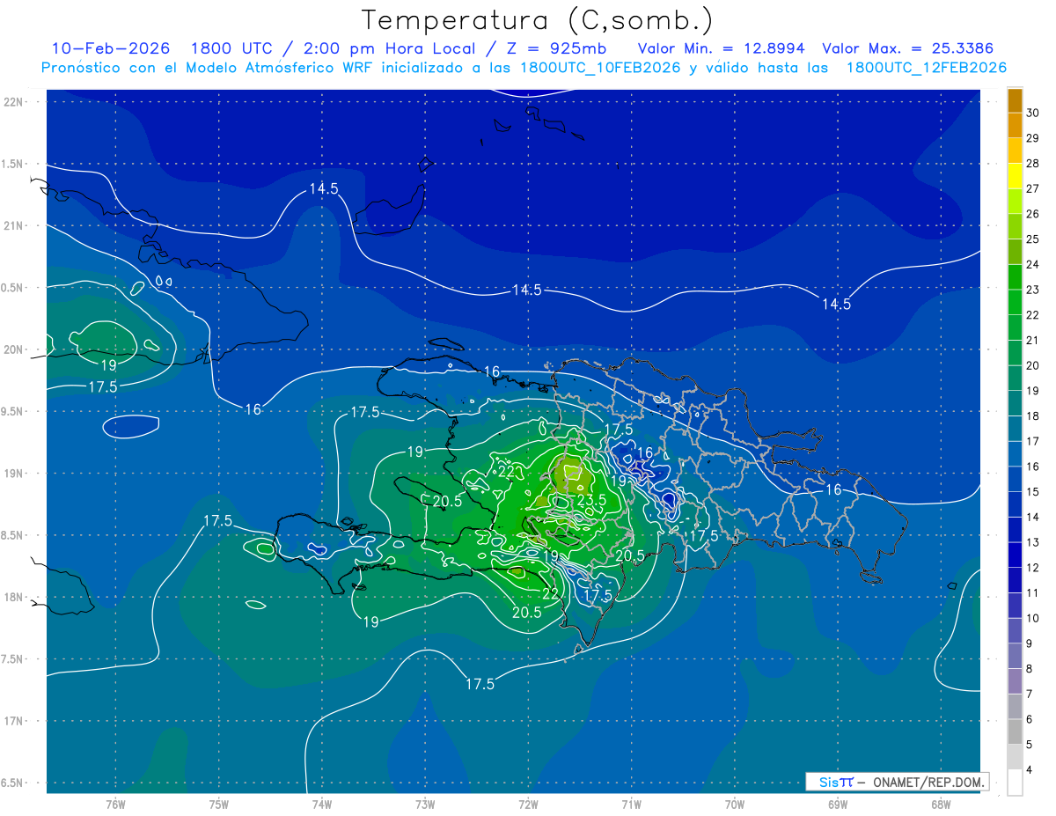Screen dimensions: 1056x816
Task: Click the orange swatch between 29 and 30
Action: (x=1015, y=126)
